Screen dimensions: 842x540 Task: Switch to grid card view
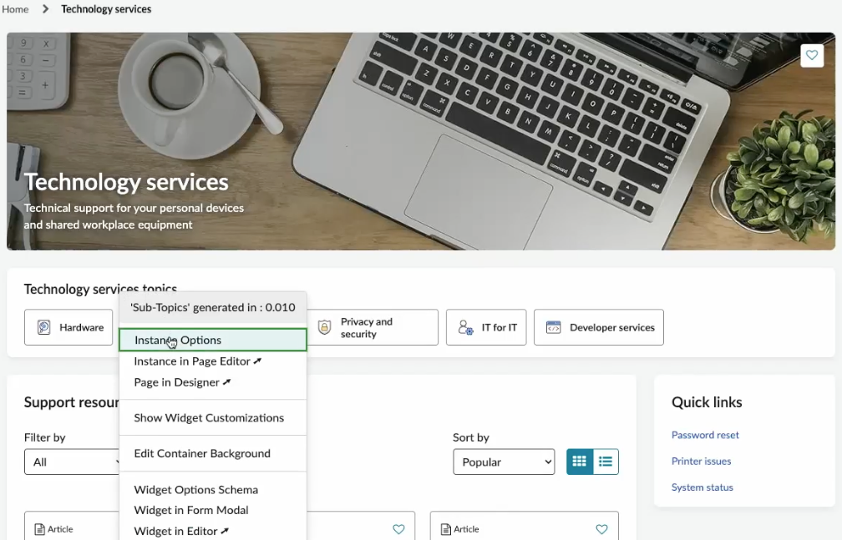pyautogui.click(x=580, y=462)
